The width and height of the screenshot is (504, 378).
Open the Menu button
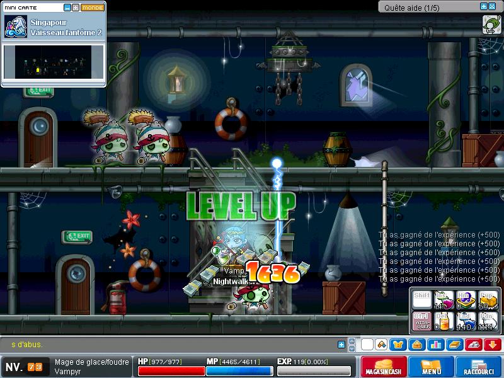click(x=432, y=367)
